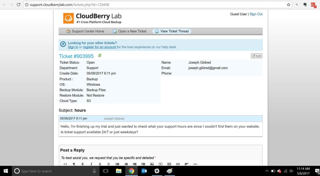Click the 'Joseph Gildred' name value
The image size is (320, 176).
click(x=200, y=63)
